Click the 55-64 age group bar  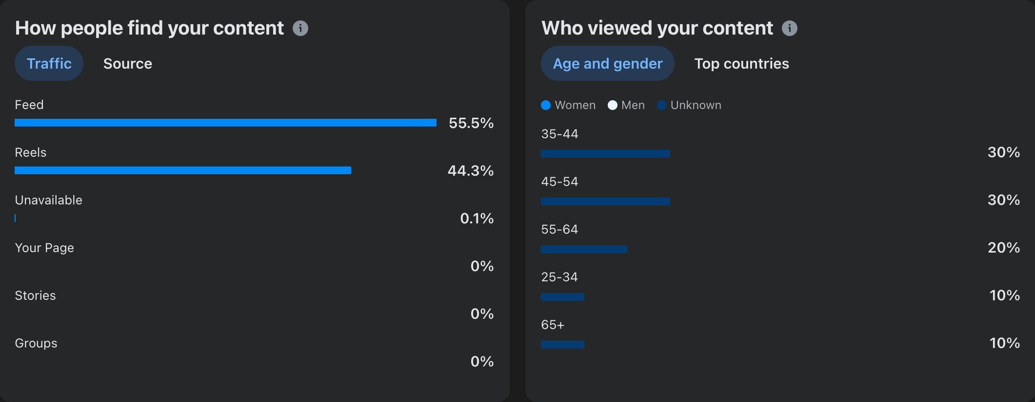[x=584, y=249]
